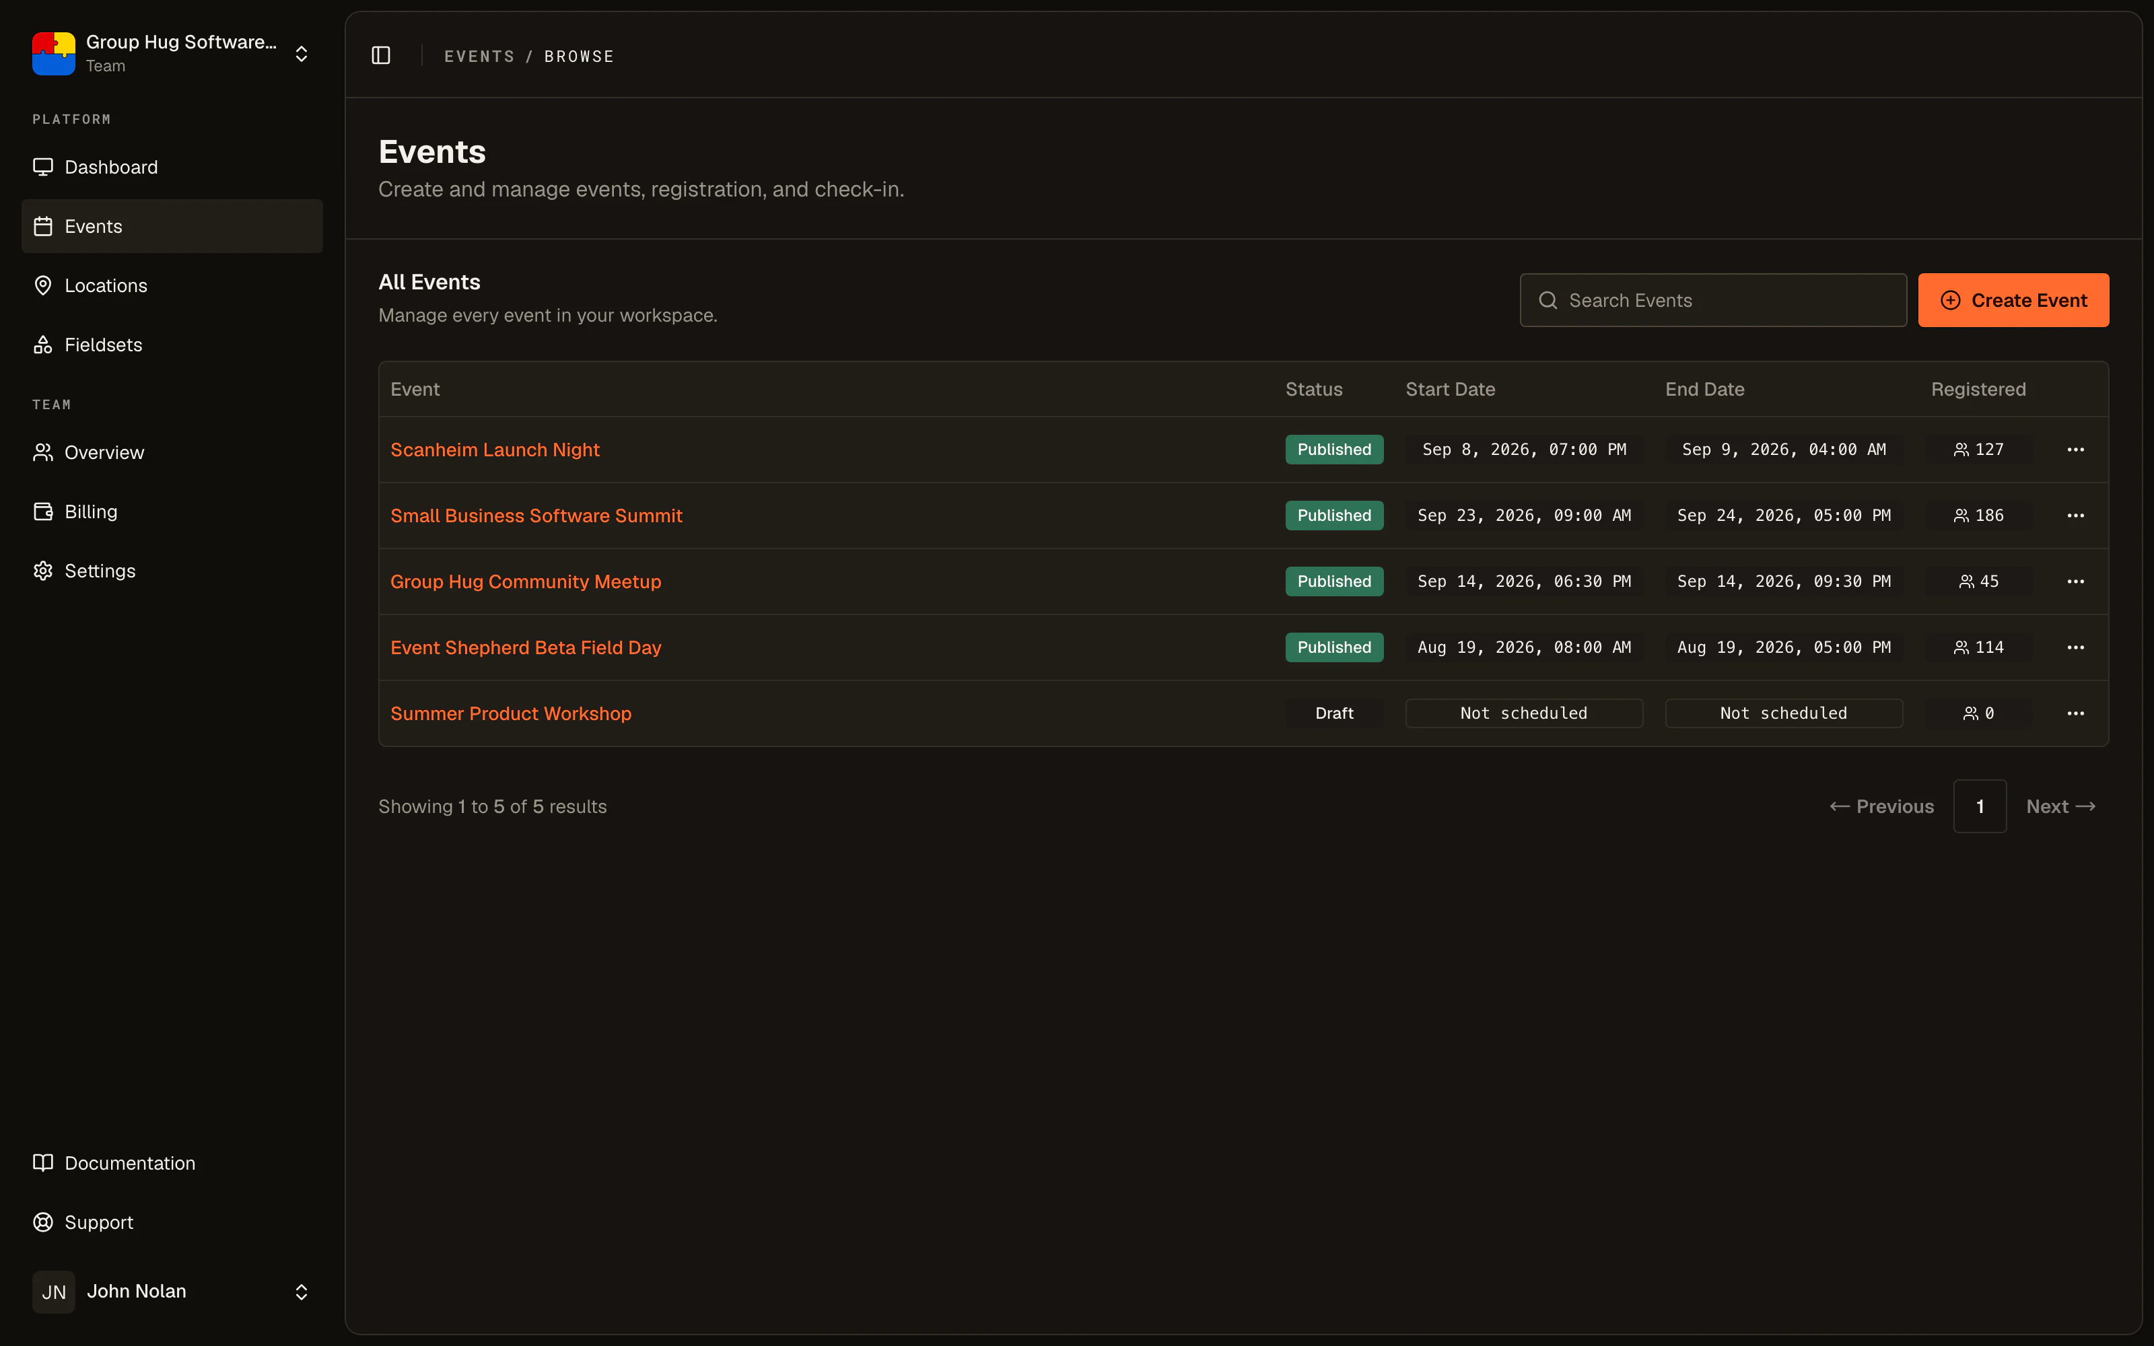This screenshot has height=1346, width=2154.
Task: Click the BROWSE breadcrumb text
Action: 579,56
